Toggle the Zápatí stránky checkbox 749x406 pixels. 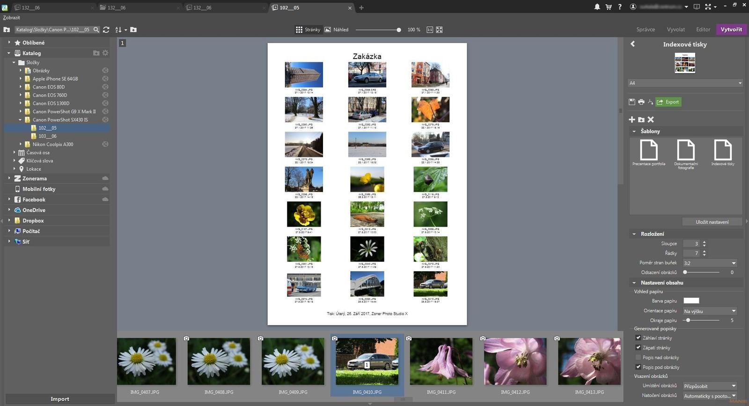[638, 347]
